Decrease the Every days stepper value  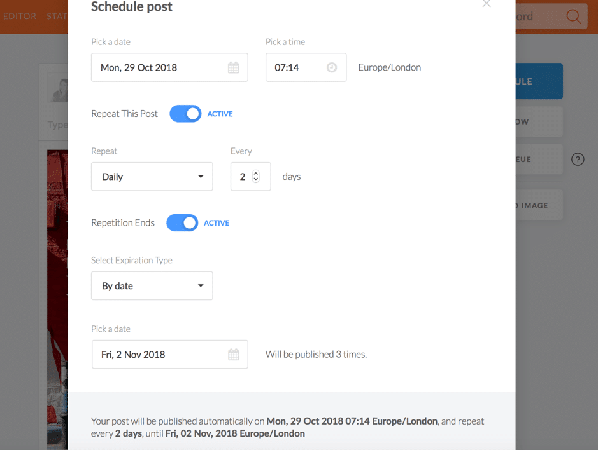(x=256, y=179)
